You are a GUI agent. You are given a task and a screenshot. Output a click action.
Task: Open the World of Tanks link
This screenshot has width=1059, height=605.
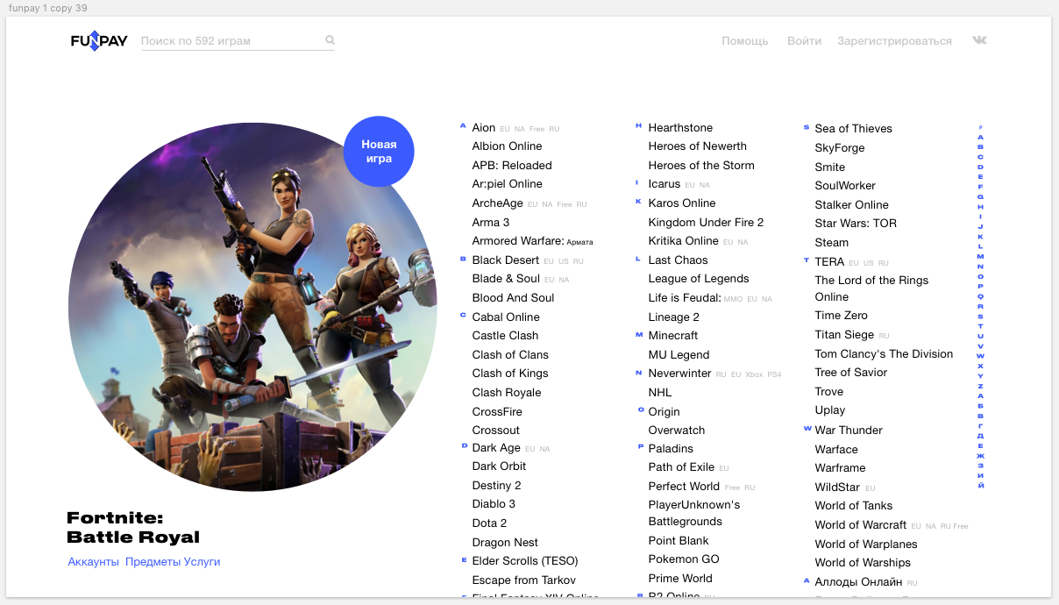click(x=853, y=506)
